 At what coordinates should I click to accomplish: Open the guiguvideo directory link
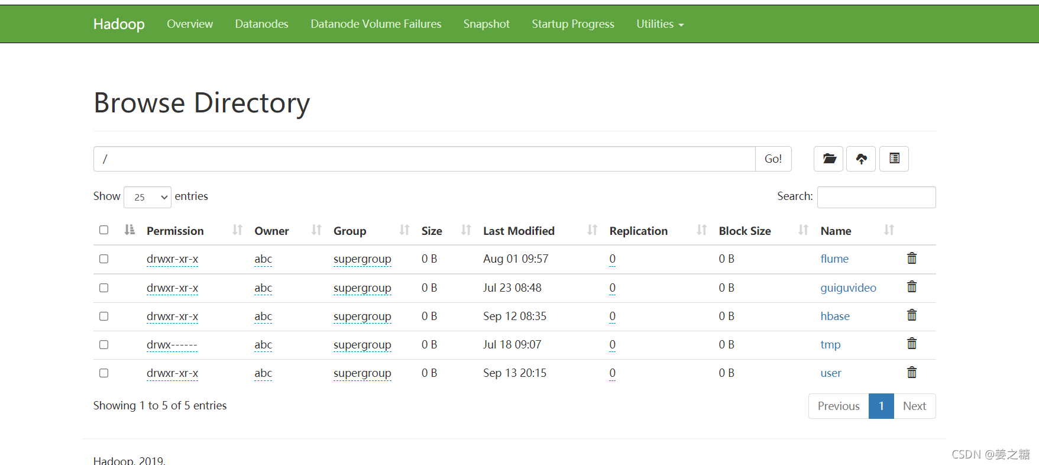848,288
